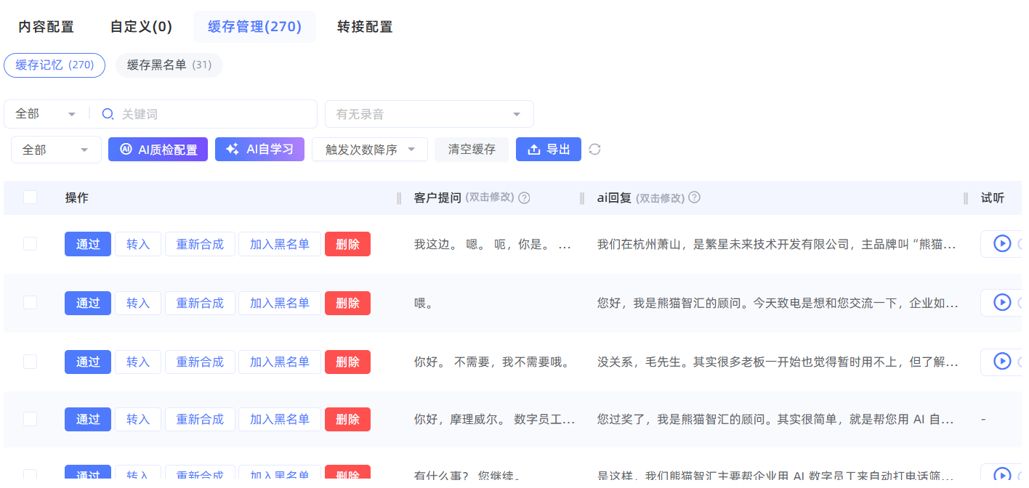Check the row starting 我这边。嗯。
This screenshot has height=488, width=1029.
coord(30,244)
